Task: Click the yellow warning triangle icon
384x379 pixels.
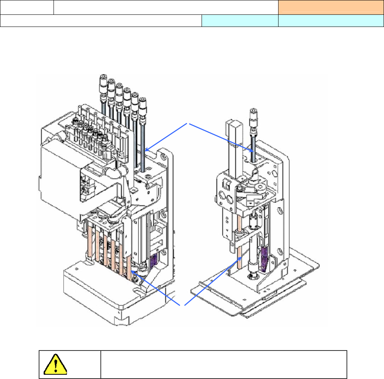Action: [55, 364]
